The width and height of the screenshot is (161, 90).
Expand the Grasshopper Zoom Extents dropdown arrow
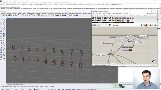[112, 25]
